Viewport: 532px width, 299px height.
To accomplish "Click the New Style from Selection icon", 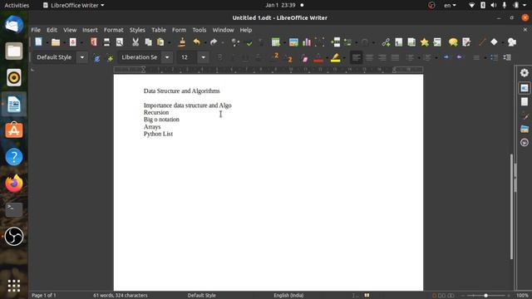I will coord(110,58).
